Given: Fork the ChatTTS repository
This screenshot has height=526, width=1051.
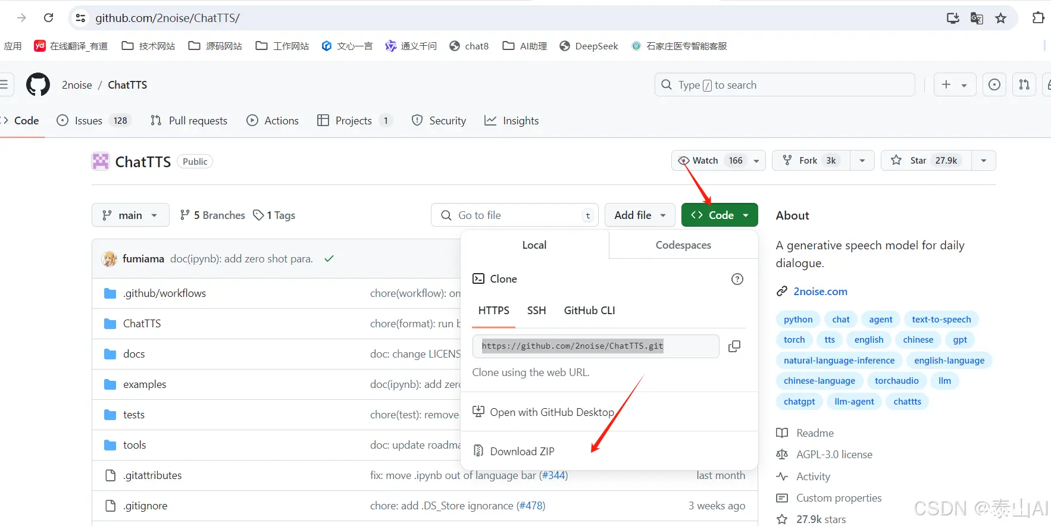Looking at the screenshot, I should pyautogui.click(x=811, y=161).
